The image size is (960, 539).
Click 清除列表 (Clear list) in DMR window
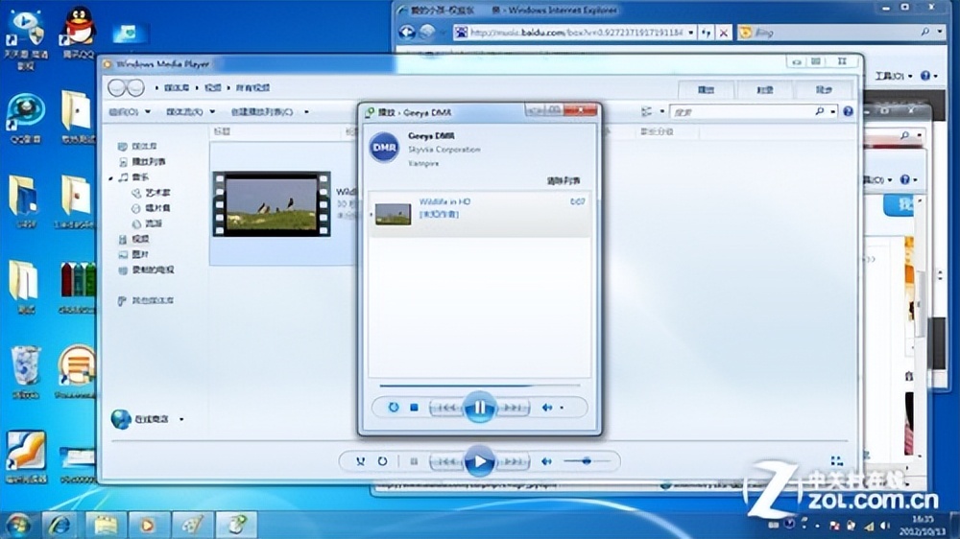tap(564, 180)
